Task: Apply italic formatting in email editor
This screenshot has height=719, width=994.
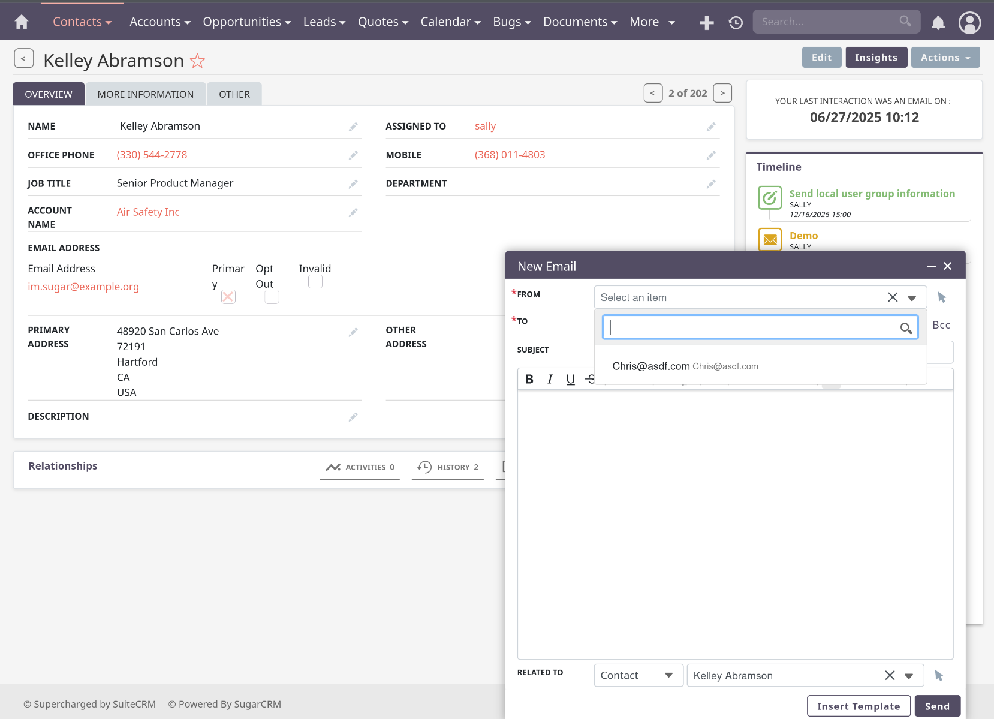Action: point(550,379)
